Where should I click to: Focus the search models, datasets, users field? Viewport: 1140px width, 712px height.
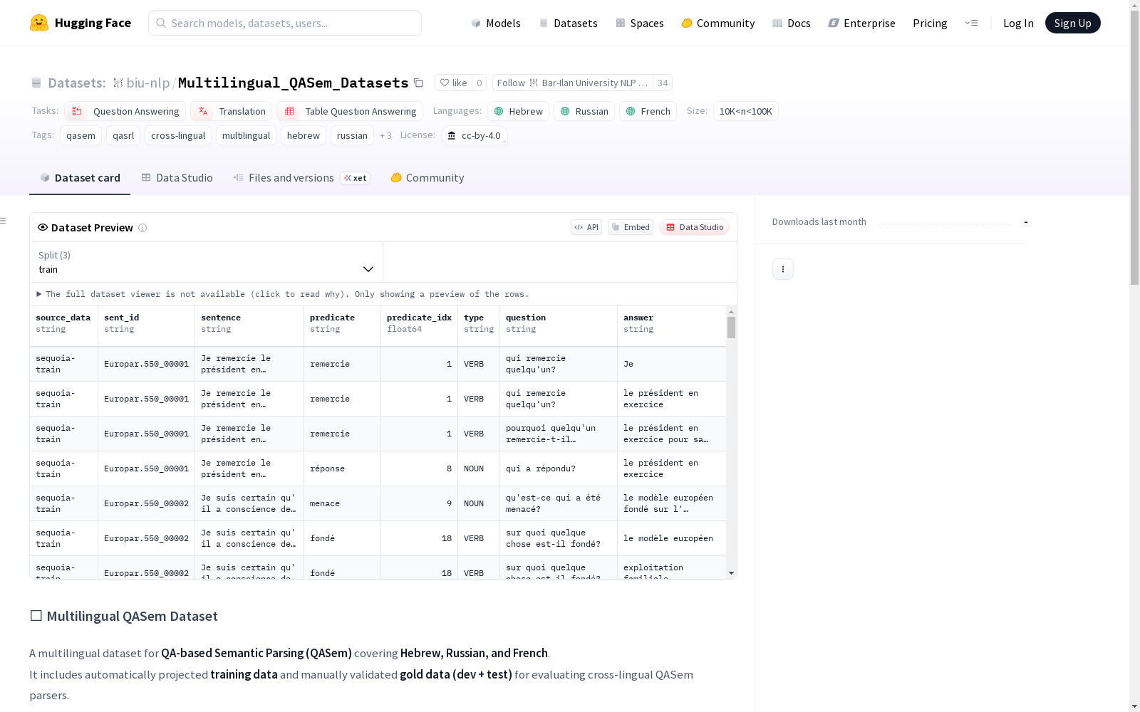[x=285, y=23]
